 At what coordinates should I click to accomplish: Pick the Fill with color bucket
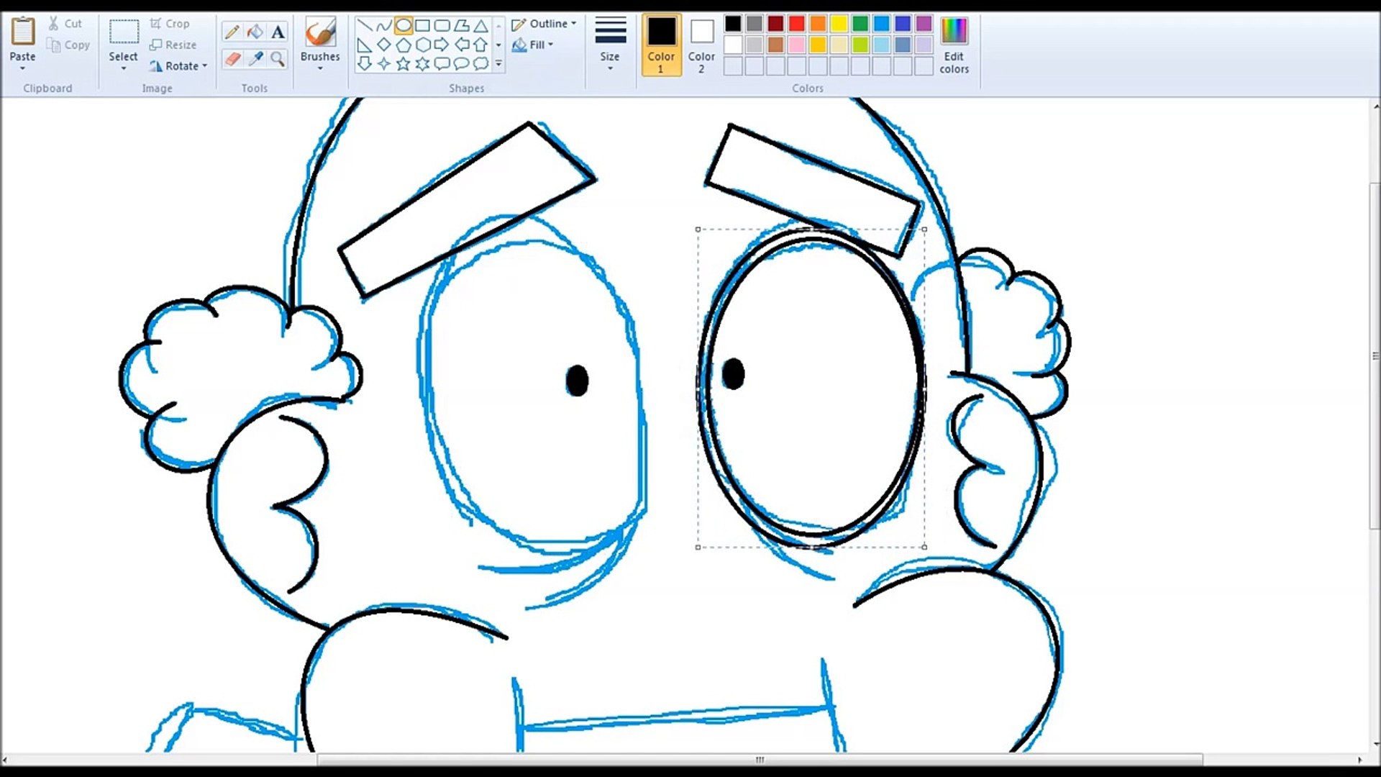click(x=255, y=32)
